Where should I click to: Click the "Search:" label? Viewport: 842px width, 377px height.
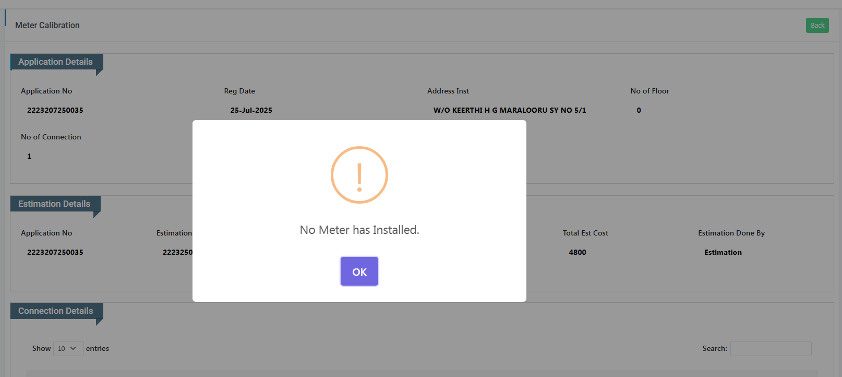(715, 348)
